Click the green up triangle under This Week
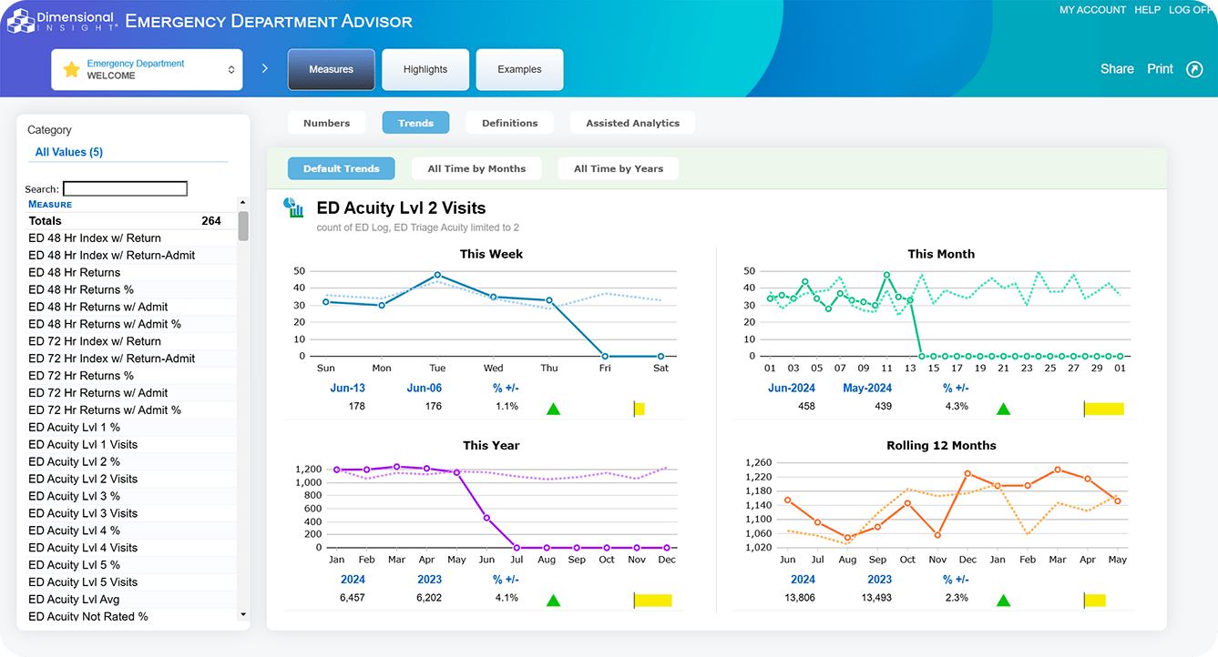 [552, 409]
